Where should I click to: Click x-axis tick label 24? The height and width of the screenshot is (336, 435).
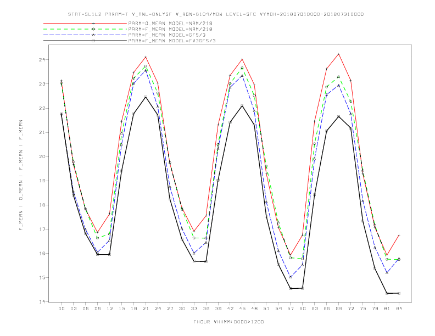[158, 309]
